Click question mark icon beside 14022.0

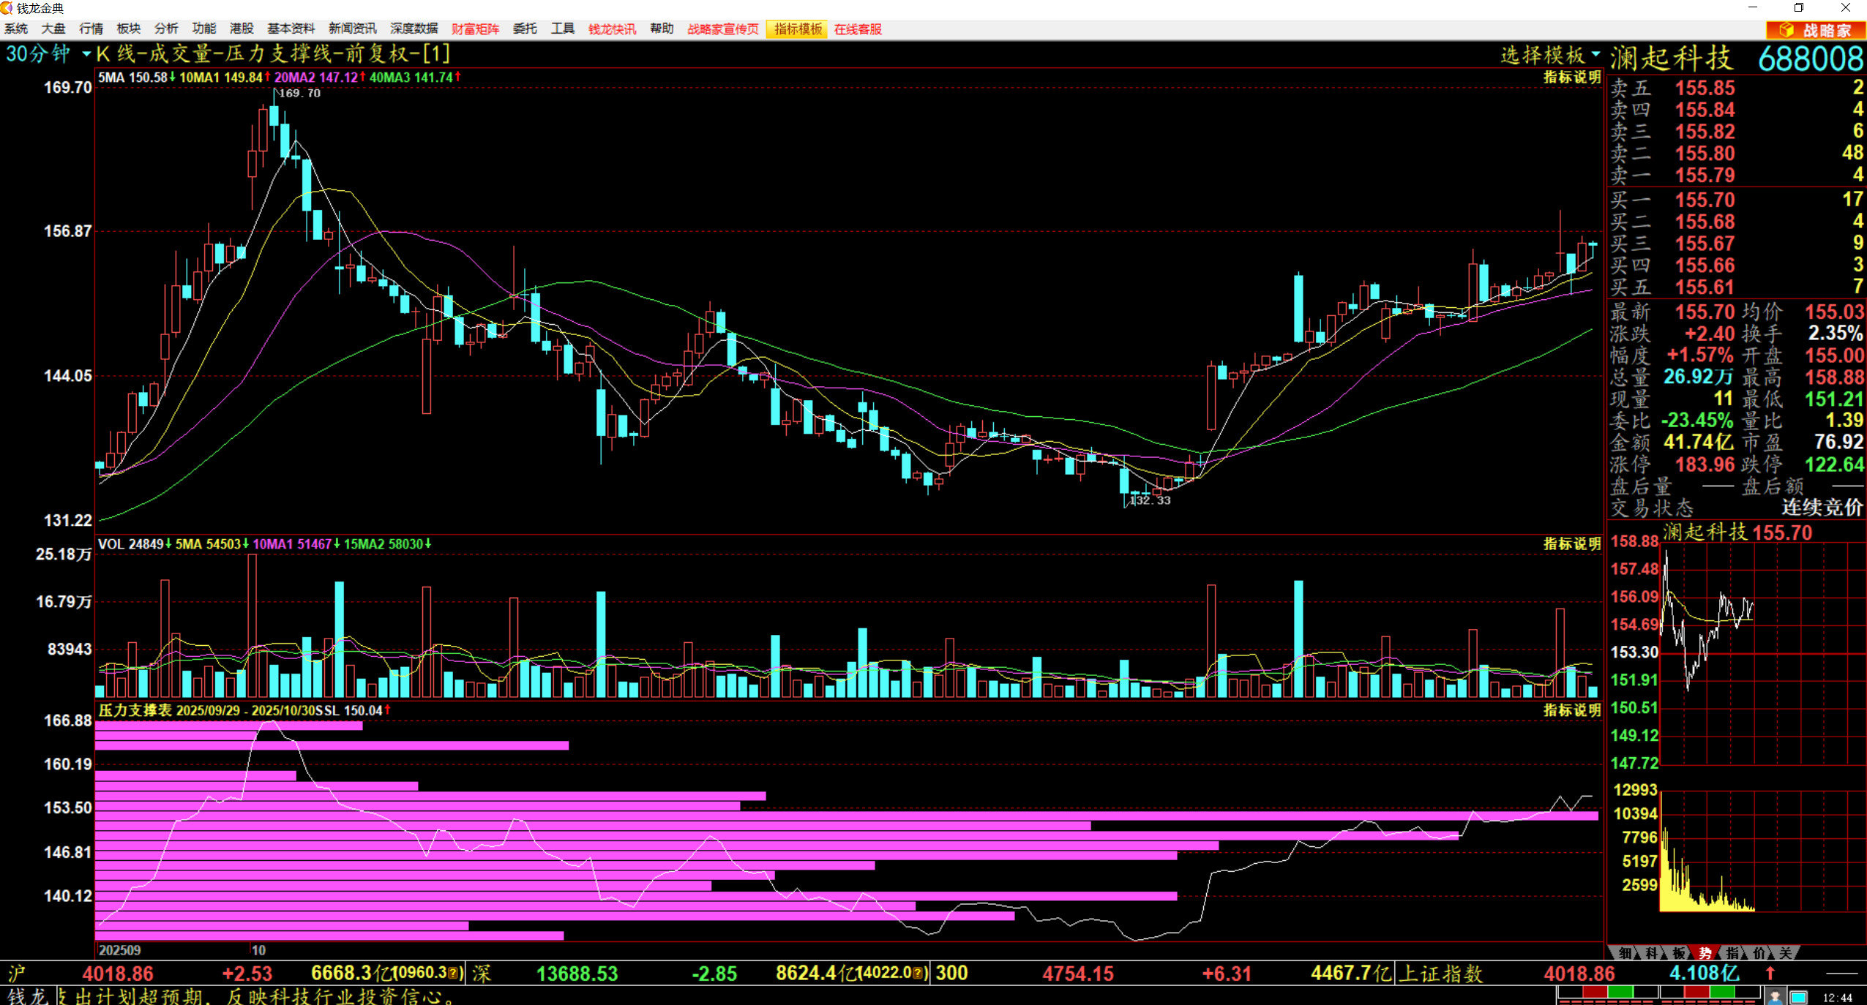click(x=917, y=974)
